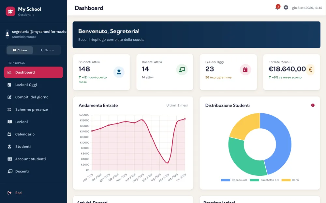Navigate to Lezioni section

[33, 122]
